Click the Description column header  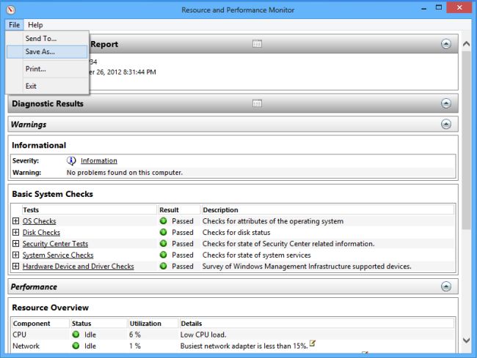pos(327,210)
